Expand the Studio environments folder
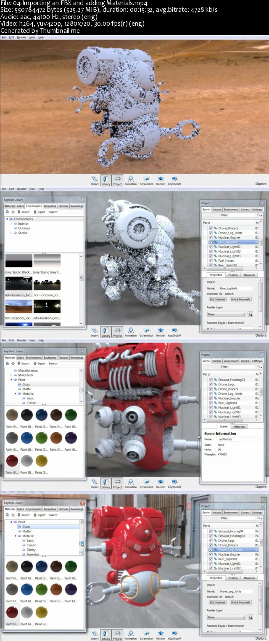Image resolution: width=269 pixels, height=641 pixels. [11, 233]
